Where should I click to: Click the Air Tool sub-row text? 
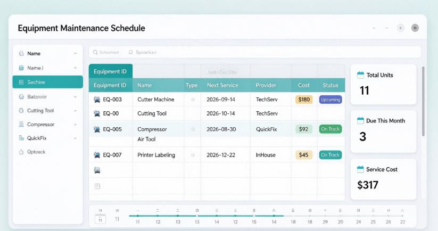pos(146,139)
